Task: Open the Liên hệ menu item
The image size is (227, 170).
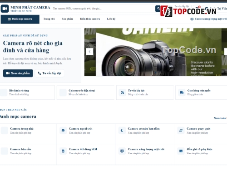Action: point(111,19)
